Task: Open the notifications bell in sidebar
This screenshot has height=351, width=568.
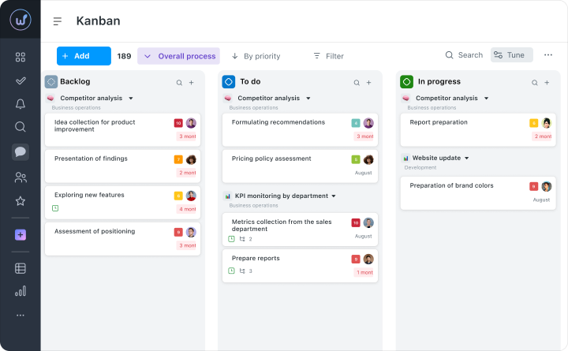Action: [21, 103]
